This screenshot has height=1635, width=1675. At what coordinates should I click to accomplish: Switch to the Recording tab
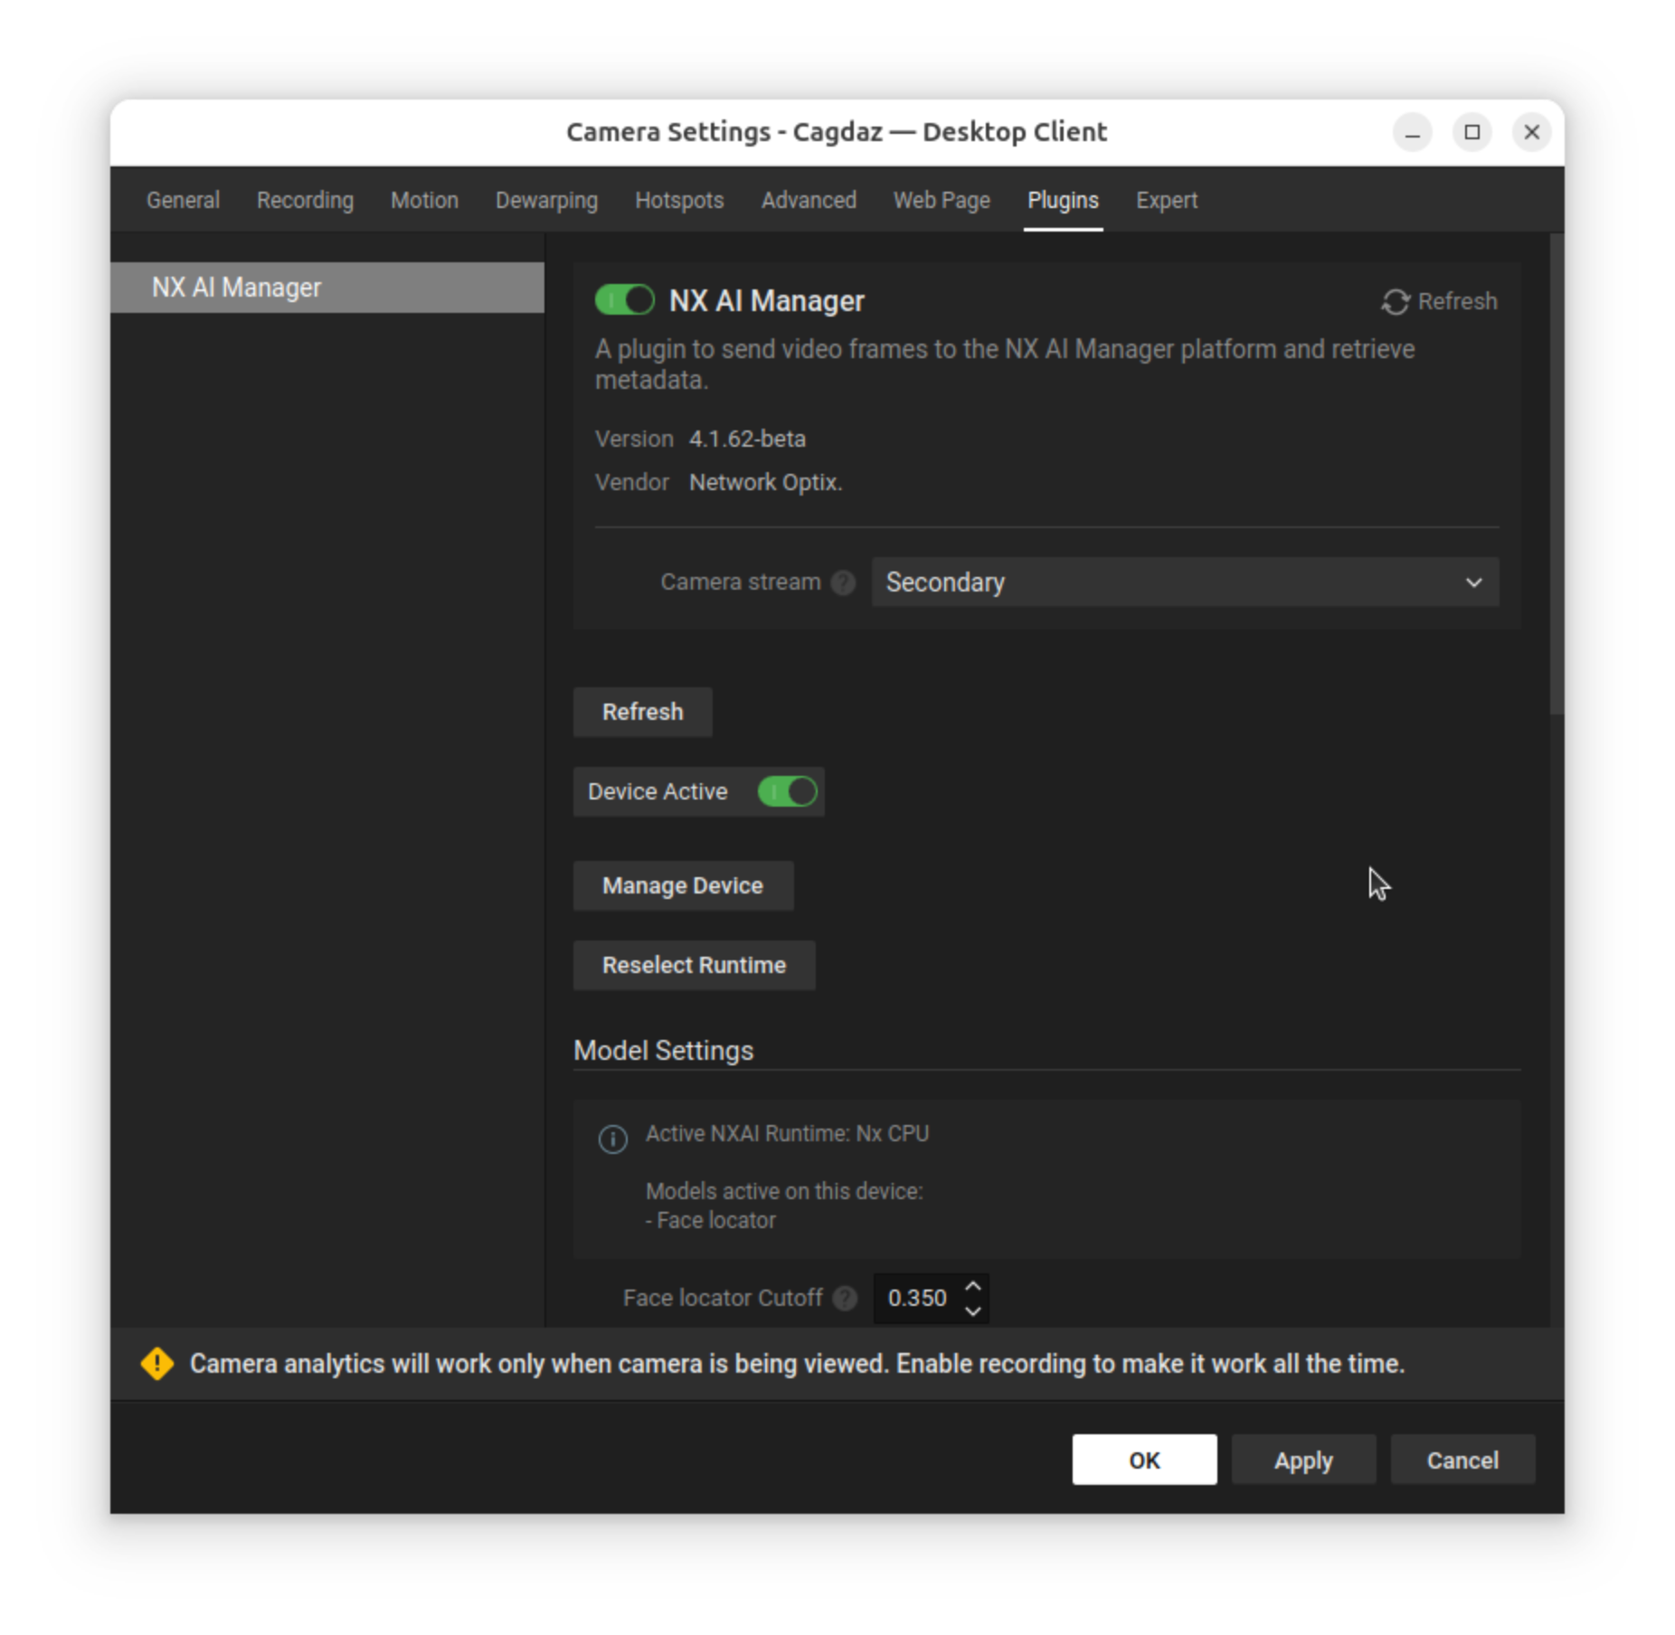(305, 200)
